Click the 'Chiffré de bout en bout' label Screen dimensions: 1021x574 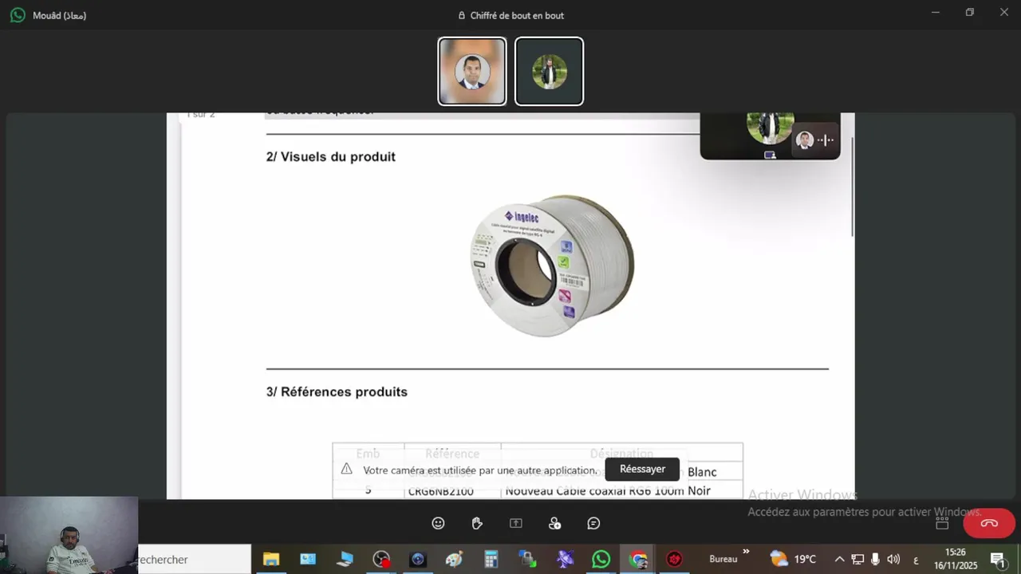[517, 15]
